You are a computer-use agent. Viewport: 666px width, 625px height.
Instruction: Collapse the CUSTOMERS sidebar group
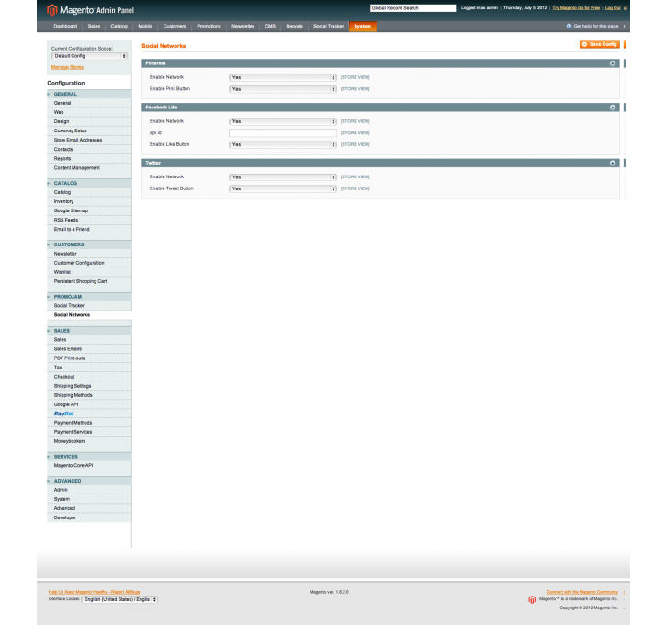coord(89,244)
